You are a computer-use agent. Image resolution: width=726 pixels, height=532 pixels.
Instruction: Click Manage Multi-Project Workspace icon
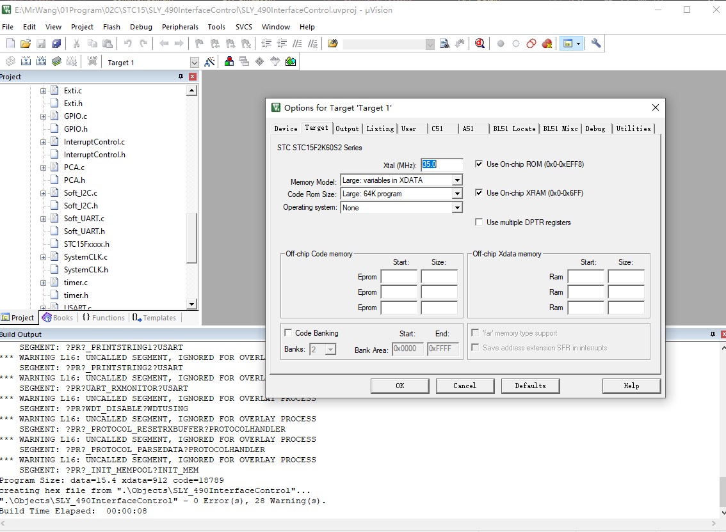[244, 61]
